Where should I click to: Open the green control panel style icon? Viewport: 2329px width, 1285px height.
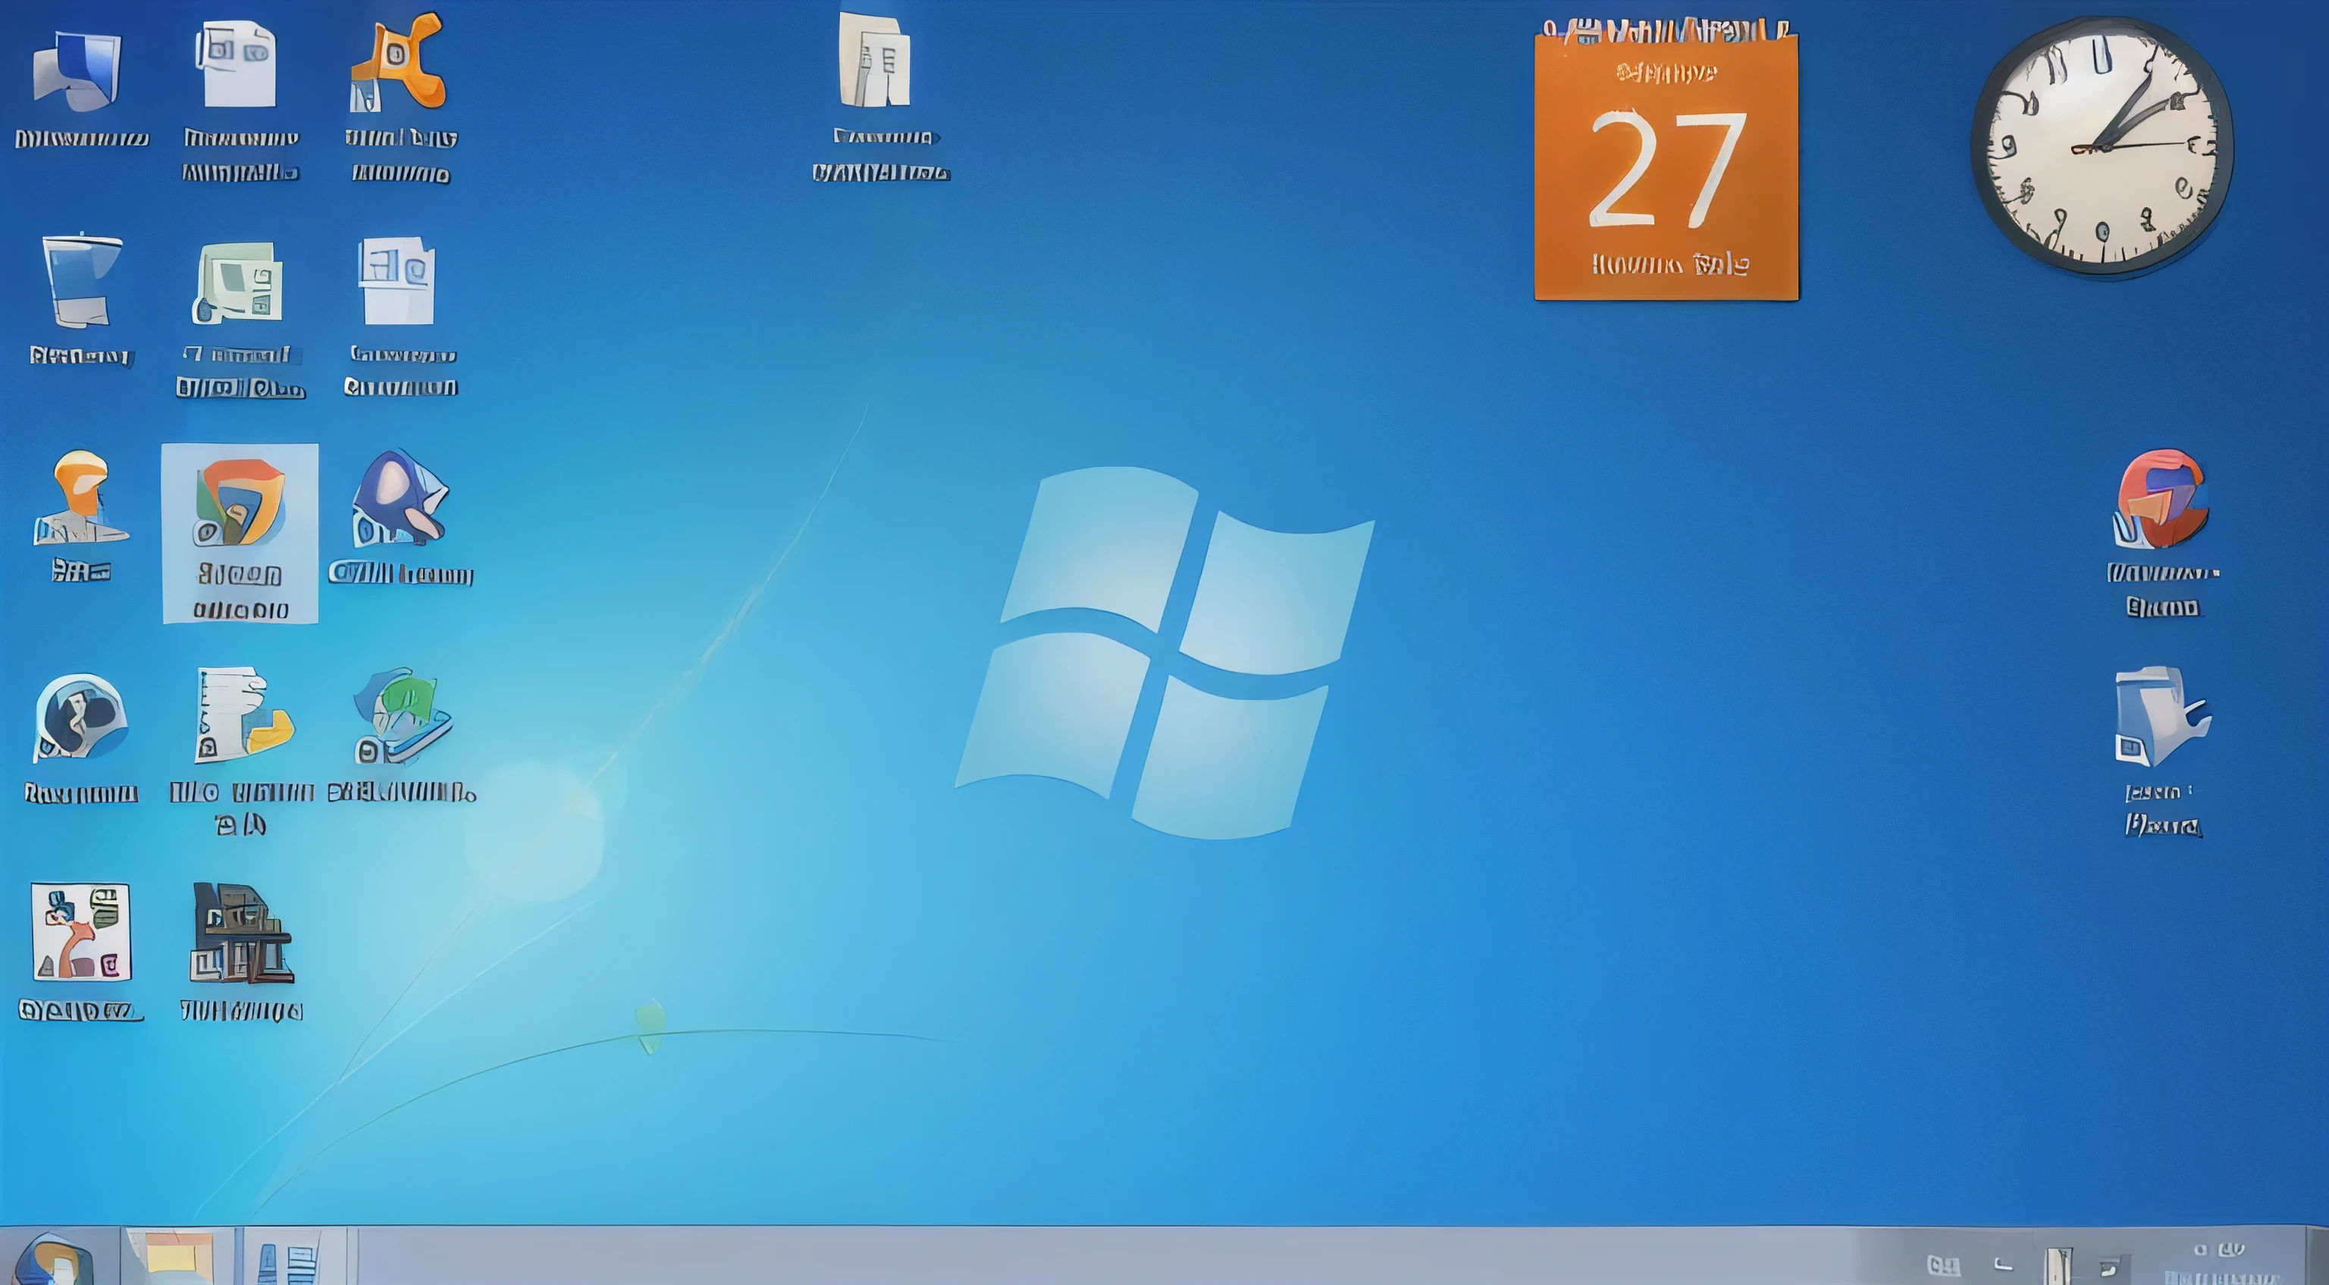pyautogui.click(x=239, y=282)
